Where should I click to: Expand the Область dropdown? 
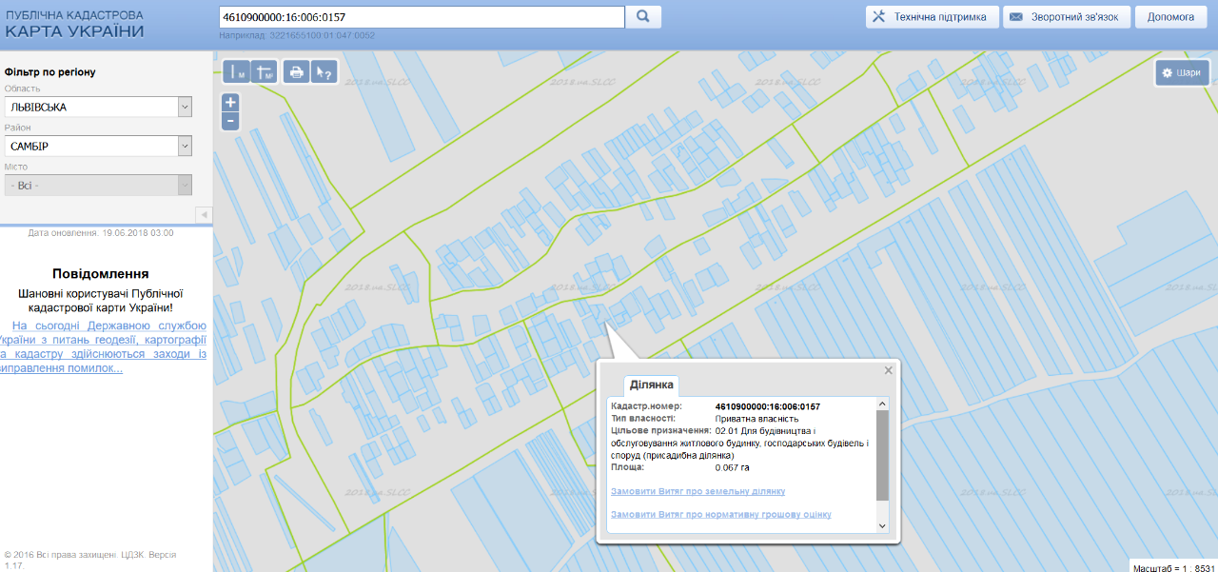pyautogui.click(x=185, y=108)
